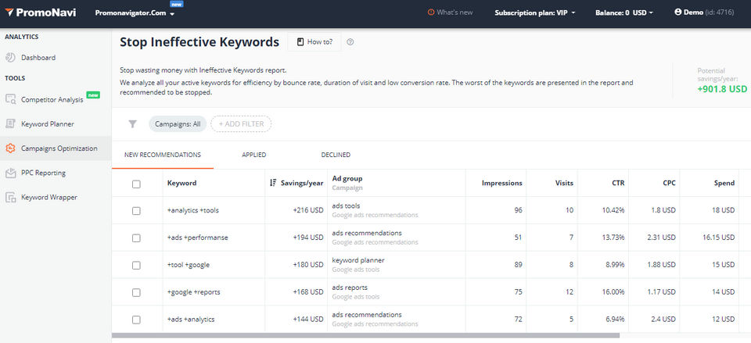Click the Dashboard sidebar icon
The height and width of the screenshot is (343, 751).
11,57
